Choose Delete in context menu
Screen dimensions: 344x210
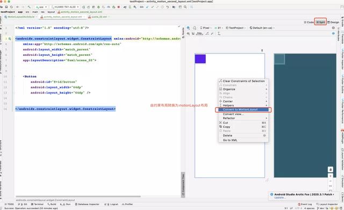[x=243, y=135]
